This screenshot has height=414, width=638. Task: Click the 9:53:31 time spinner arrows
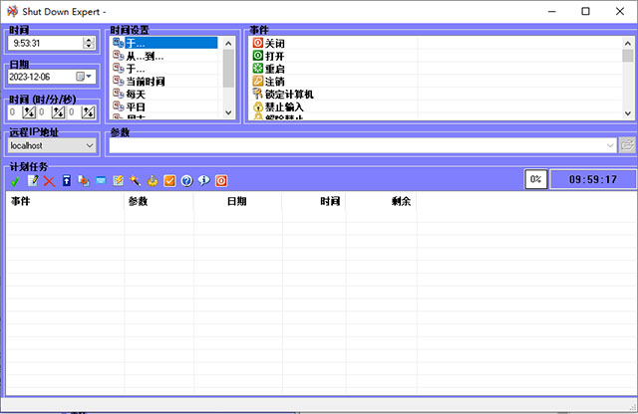(x=89, y=43)
